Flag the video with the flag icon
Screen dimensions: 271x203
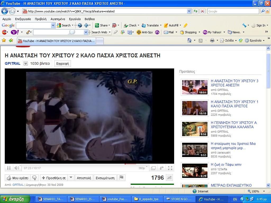click(x=121, y=178)
